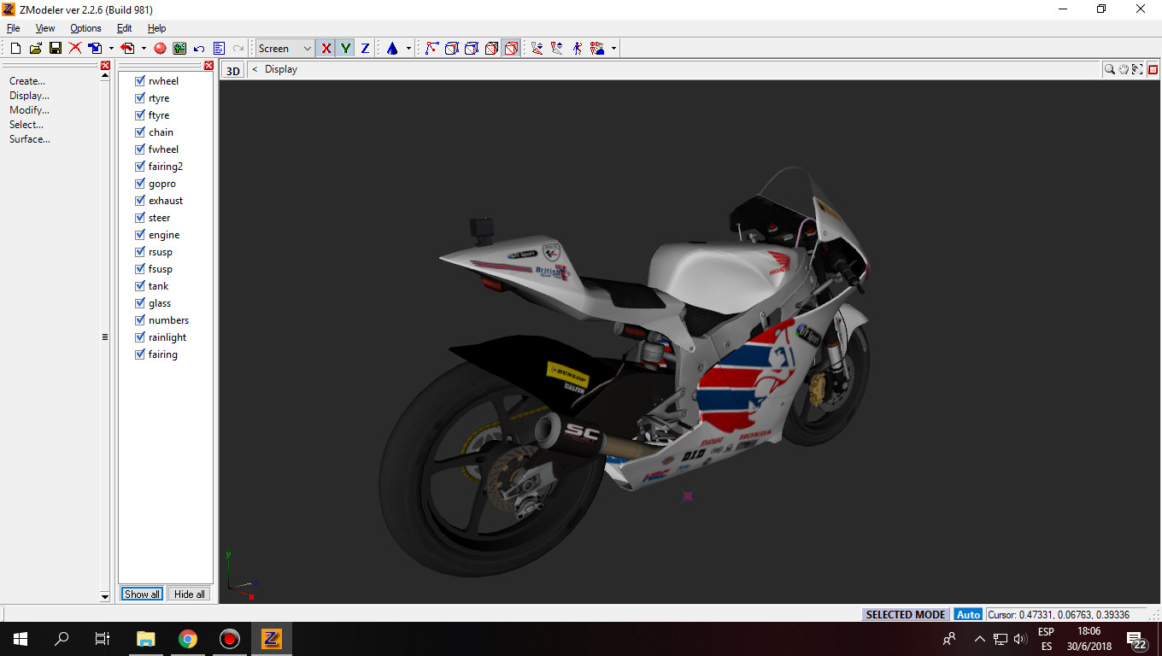This screenshot has height=656, width=1162.
Task: Click the Save floppy disk icon
Action: [56, 49]
